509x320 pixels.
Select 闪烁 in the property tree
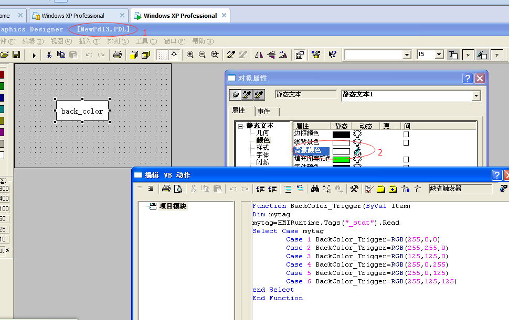coord(262,162)
